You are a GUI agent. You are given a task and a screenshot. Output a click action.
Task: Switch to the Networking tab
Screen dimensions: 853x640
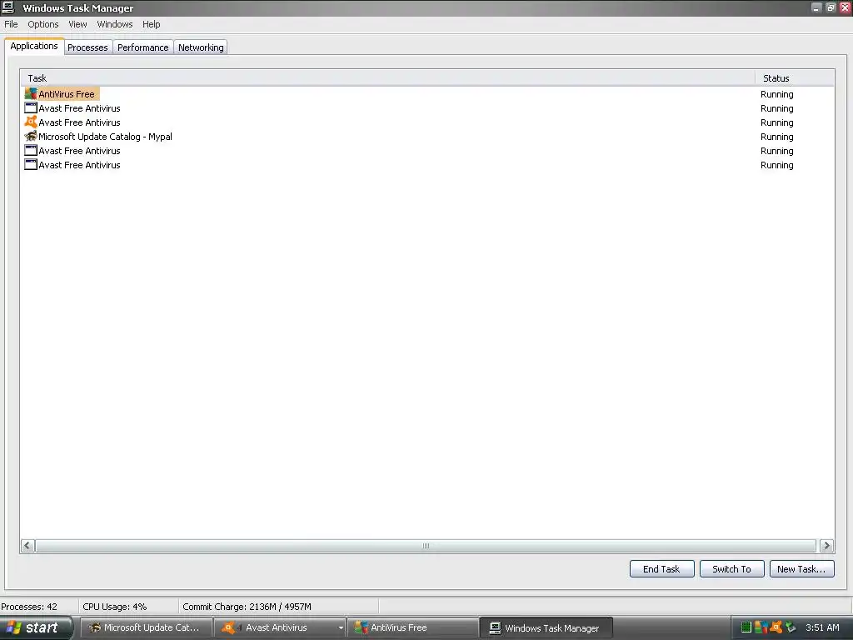(x=201, y=47)
